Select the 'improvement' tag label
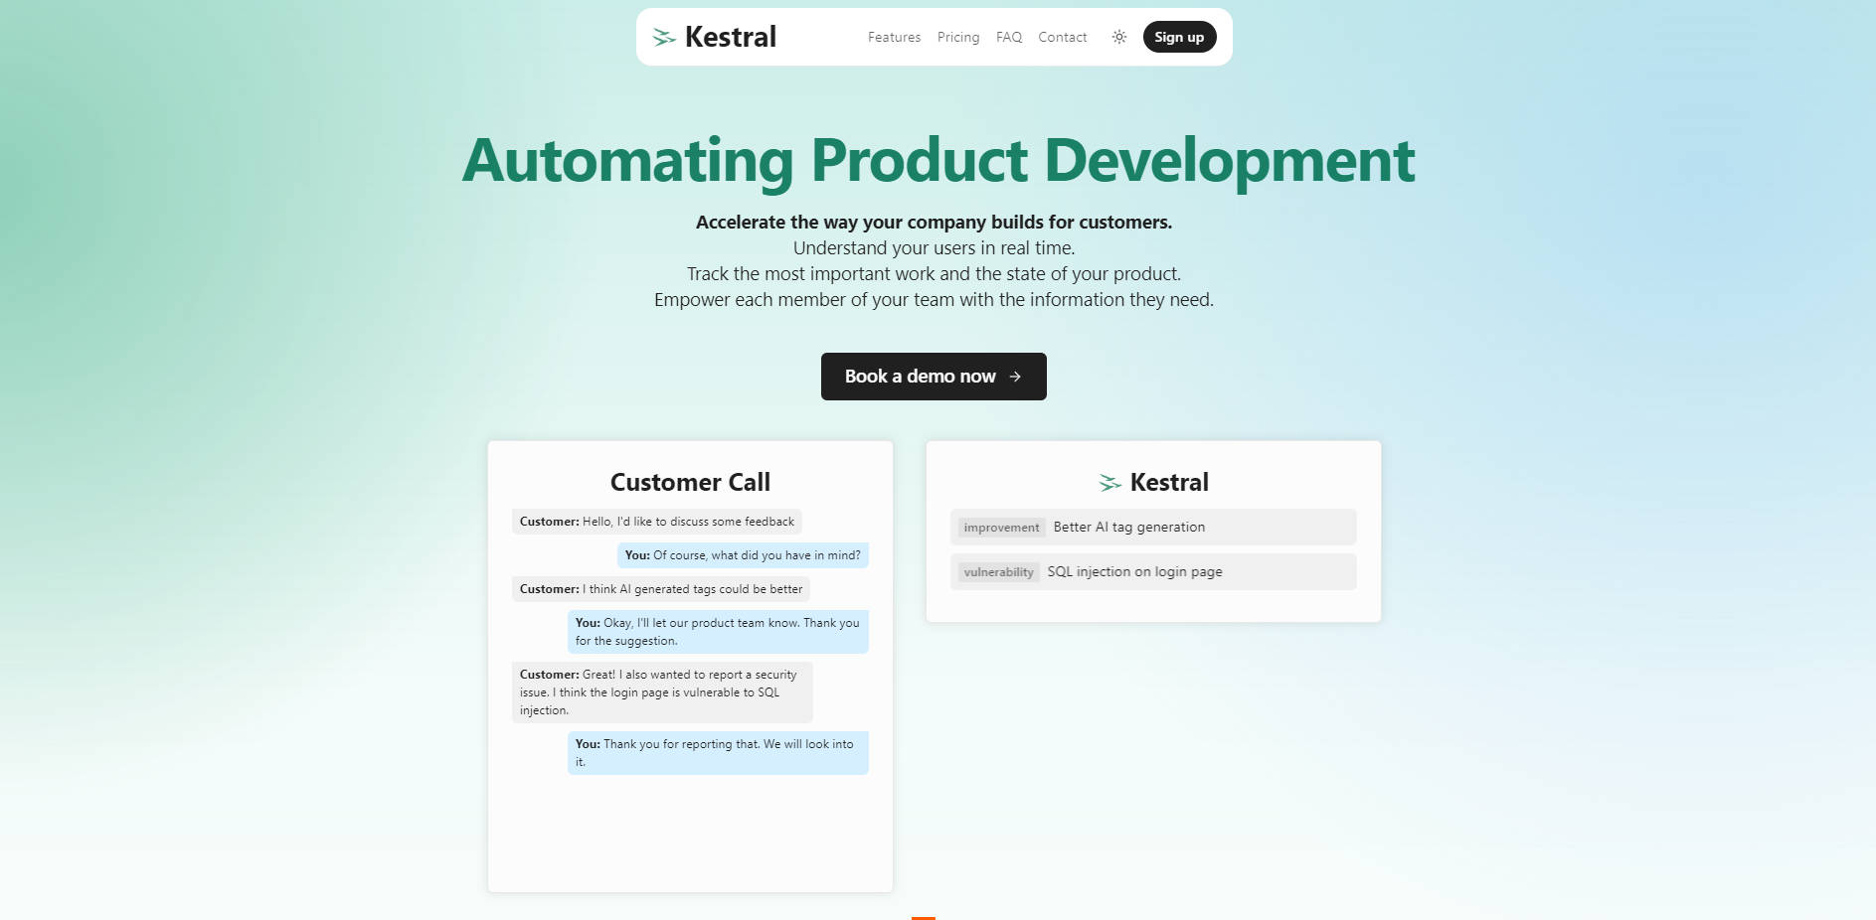This screenshot has width=1876, height=920. 1000,528
